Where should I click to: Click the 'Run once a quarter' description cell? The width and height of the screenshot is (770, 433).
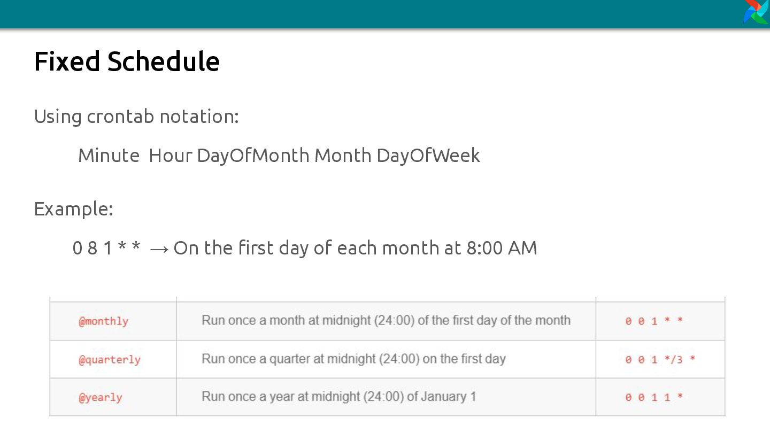(x=386, y=359)
